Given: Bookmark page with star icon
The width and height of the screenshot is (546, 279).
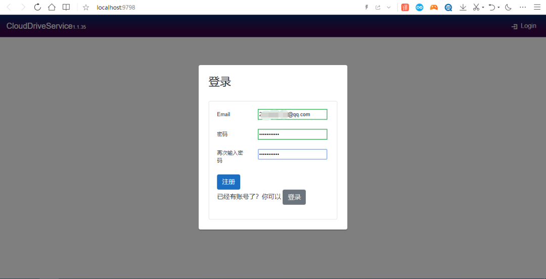Looking at the screenshot, I should [86, 8].
